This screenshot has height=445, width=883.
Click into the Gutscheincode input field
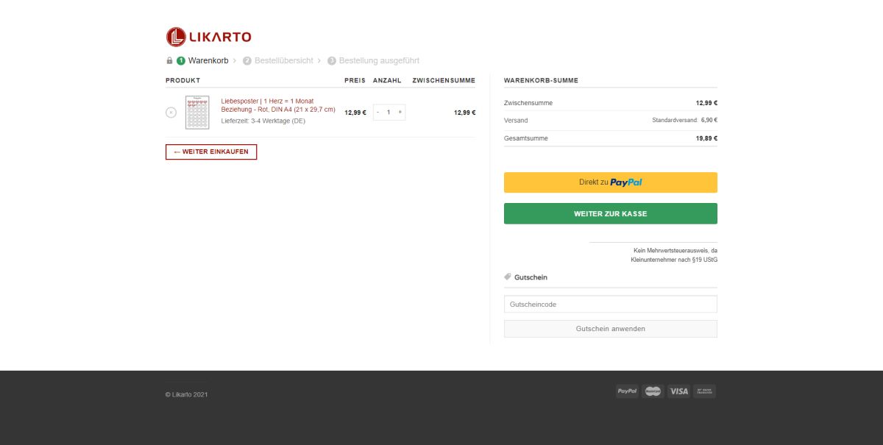coord(611,304)
